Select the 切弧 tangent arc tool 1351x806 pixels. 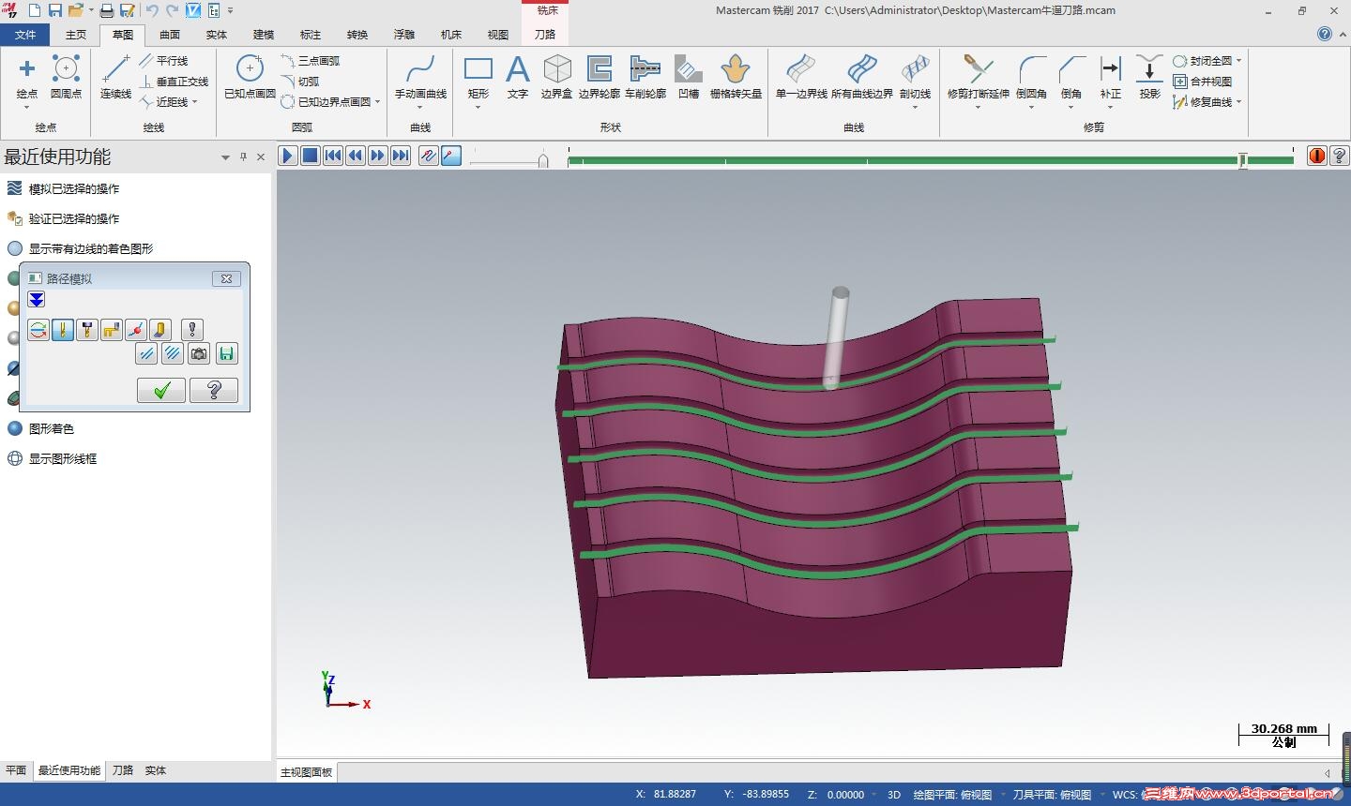point(300,82)
